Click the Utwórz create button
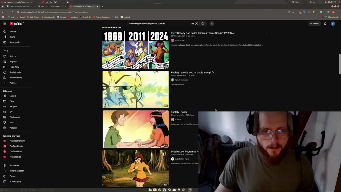The height and width of the screenshot is (192, 341). click(x=314, y=23)
